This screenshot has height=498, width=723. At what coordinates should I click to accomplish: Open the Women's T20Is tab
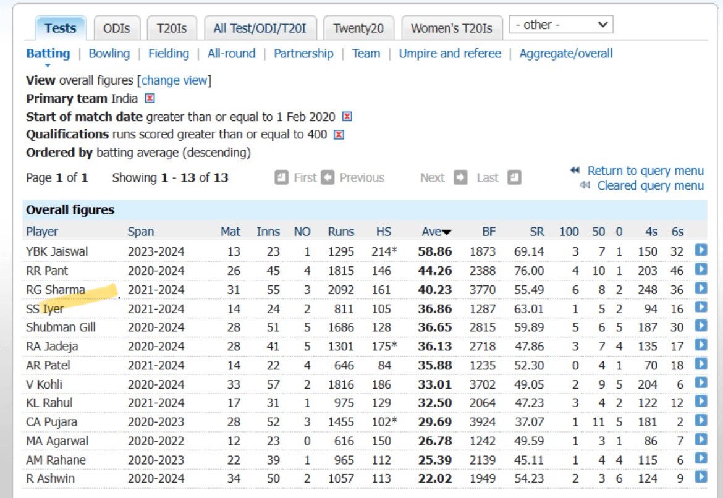452,28
